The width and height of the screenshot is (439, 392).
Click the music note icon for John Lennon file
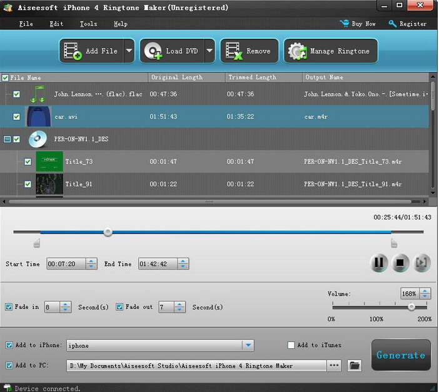(38, 94)
